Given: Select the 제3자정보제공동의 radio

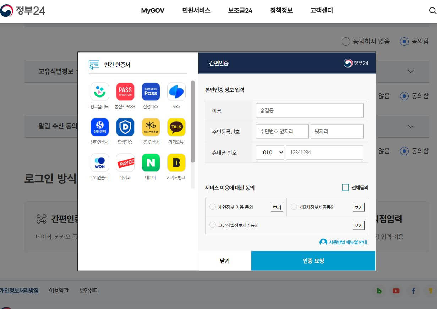Looking at the screenshot, I should point(294,207).
